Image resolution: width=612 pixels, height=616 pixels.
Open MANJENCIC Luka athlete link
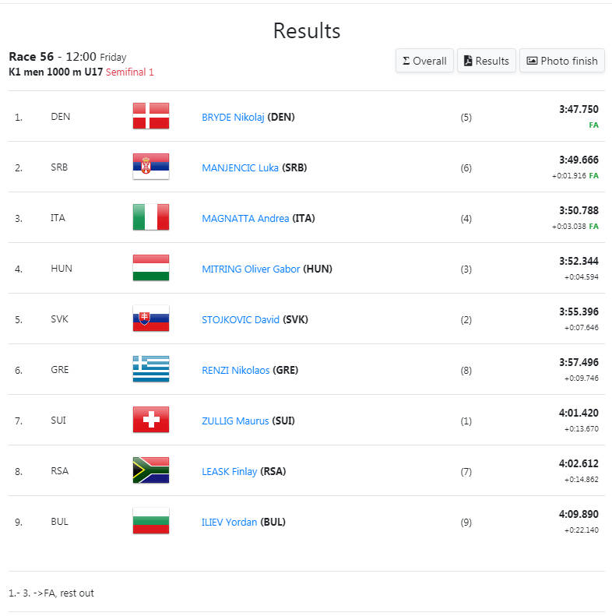[240, 167]
